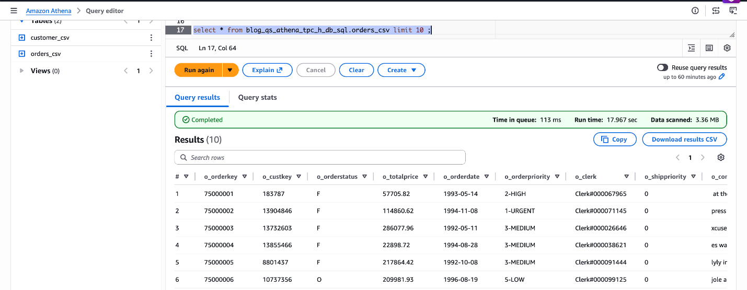Open results table preferences gear
The image size is (747, 290).
pos(721,157)
